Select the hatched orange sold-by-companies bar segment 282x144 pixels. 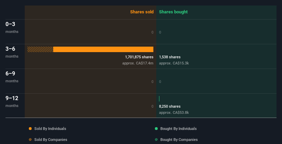(40, 49)
